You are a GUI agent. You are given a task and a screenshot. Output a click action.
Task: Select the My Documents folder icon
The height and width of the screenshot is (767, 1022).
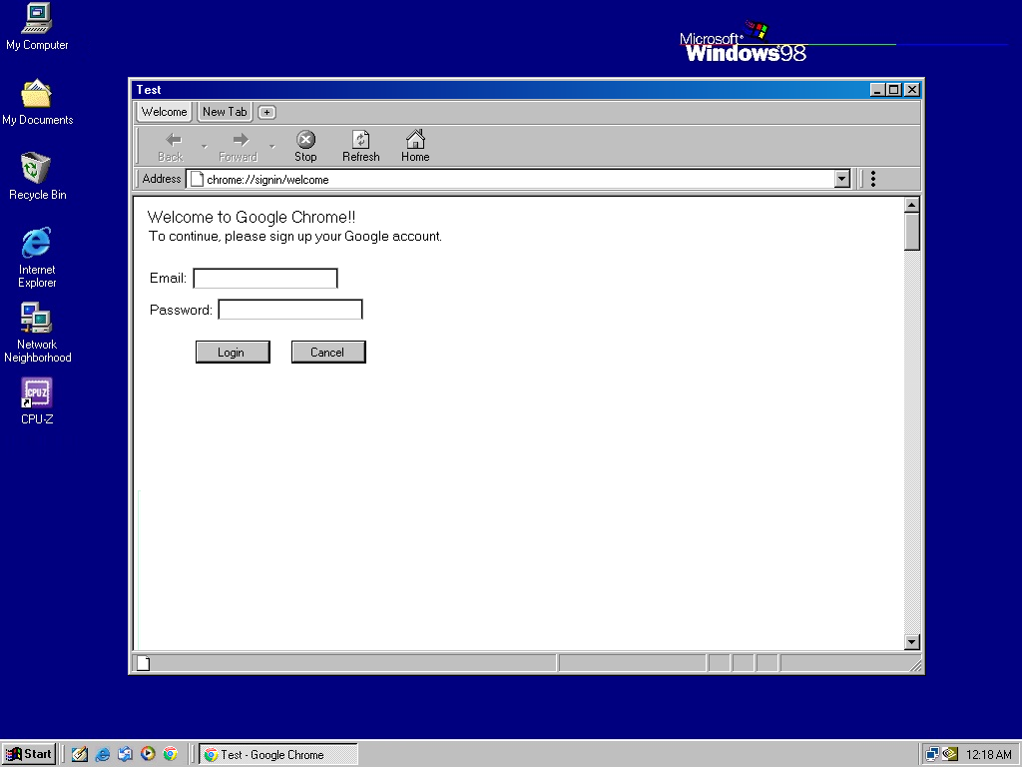pos(37,94)
